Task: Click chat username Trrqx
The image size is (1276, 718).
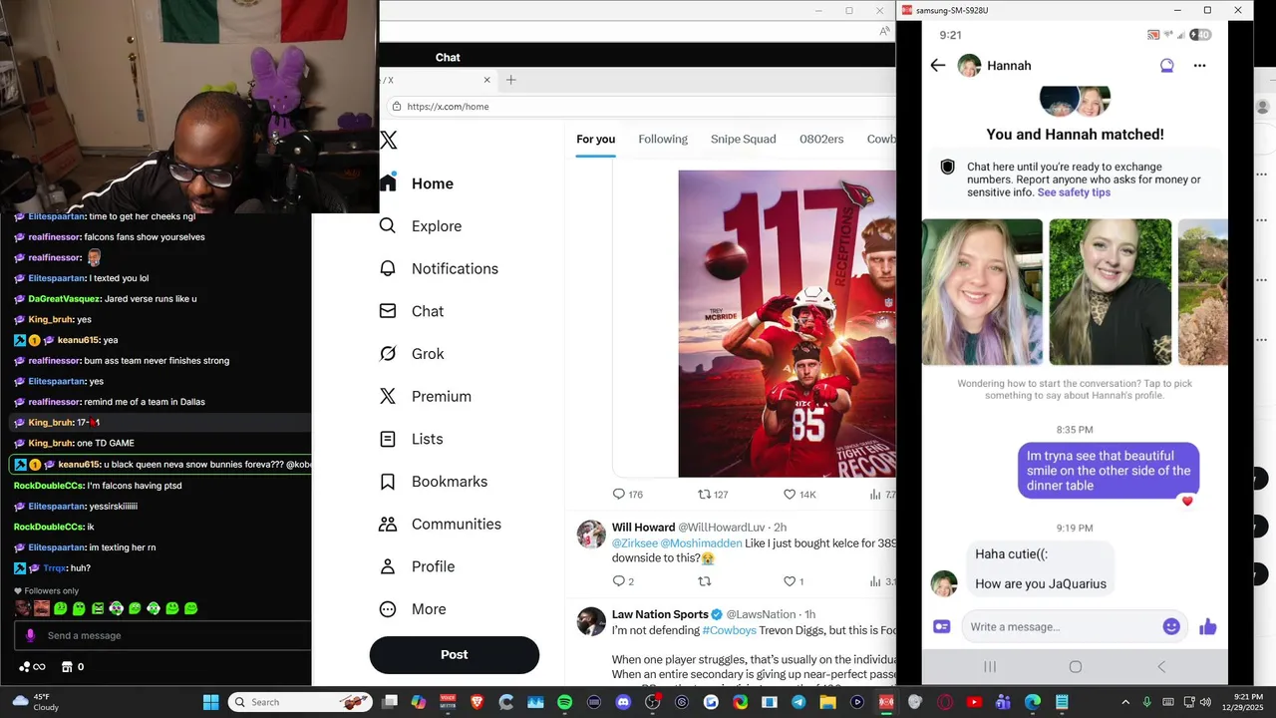Action: [x=54, y=568]
